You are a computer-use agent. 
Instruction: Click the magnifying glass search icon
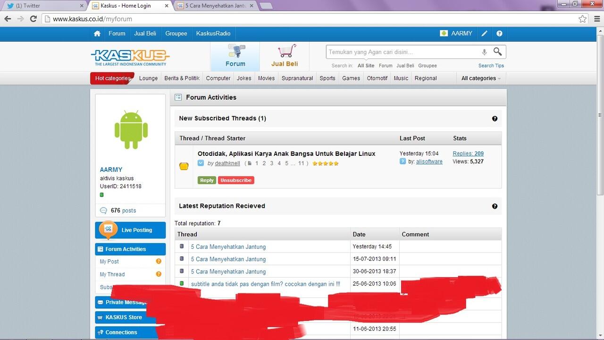click(x=497, y=51)
